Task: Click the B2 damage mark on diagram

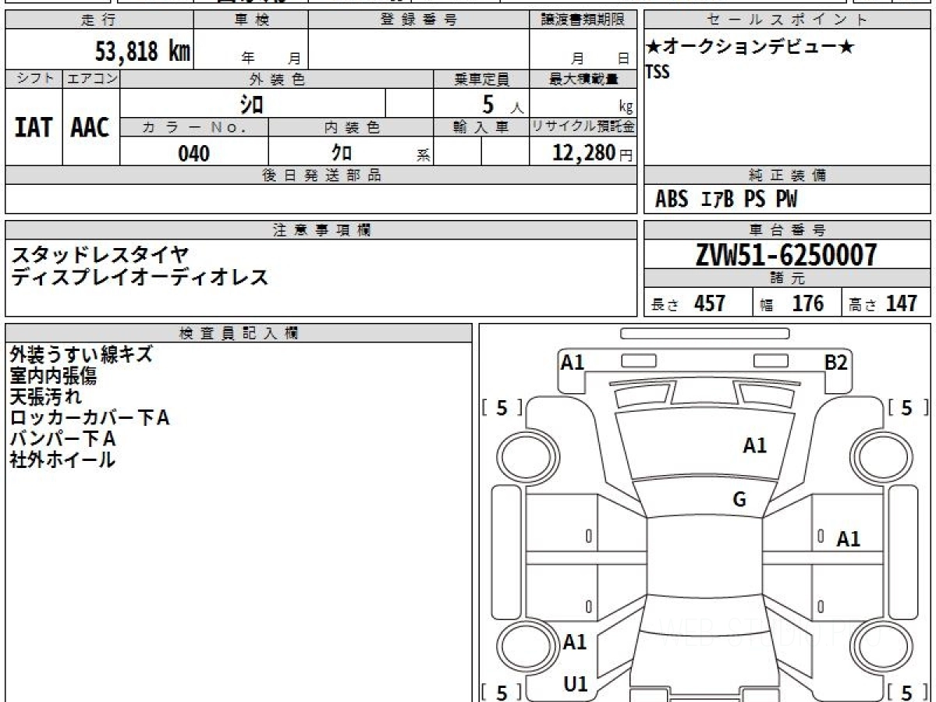Action: click(x=837, y=362)
